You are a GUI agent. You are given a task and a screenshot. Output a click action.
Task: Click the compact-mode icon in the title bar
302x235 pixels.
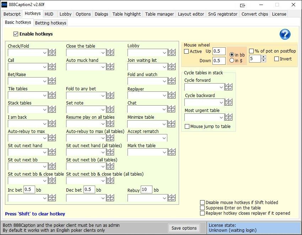242,5
